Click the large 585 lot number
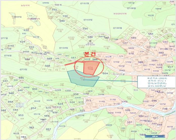The width and height of the screenshot is (176, 140). point(134,38)
